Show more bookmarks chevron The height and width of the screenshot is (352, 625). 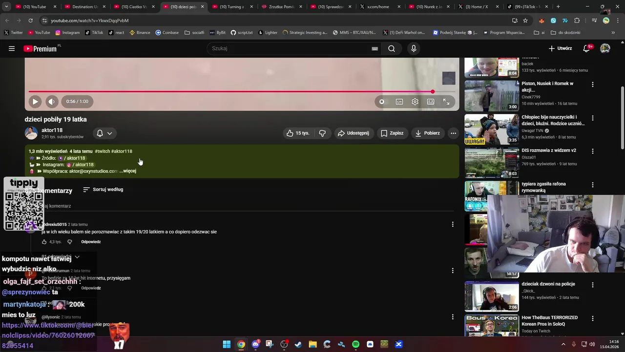613,33
